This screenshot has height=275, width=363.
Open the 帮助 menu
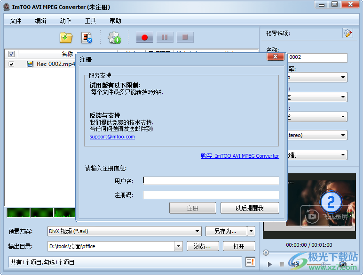[115, 21]
